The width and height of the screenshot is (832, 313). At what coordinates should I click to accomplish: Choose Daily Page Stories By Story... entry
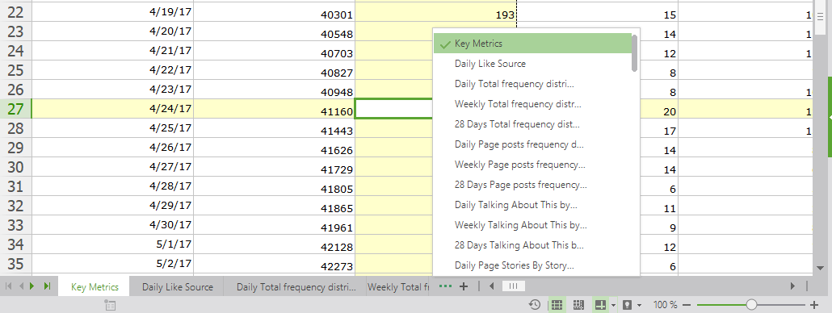point(533,265)
